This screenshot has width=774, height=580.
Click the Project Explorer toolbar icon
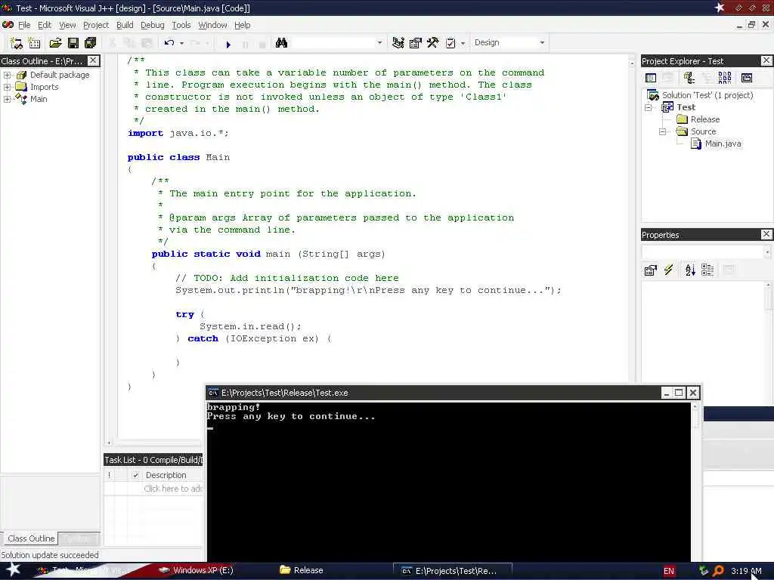pos(398,43)
